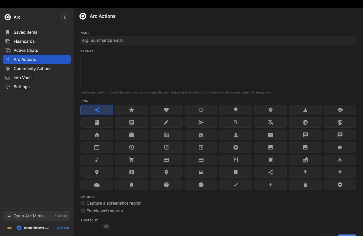This screenshot has width=363, height=236.
Task: Select the paper plane send icon
Action: coord(201,122)
